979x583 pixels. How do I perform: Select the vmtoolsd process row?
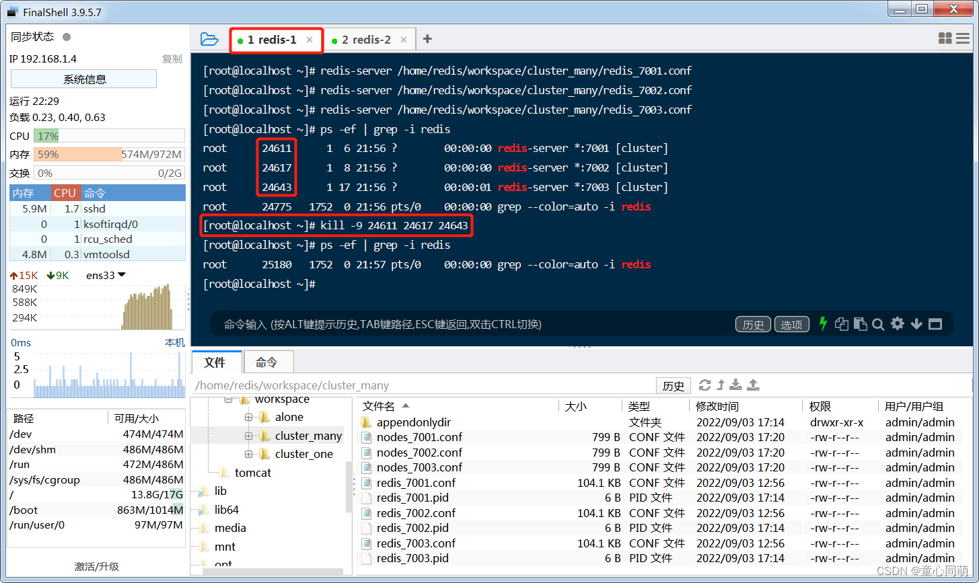98,254
